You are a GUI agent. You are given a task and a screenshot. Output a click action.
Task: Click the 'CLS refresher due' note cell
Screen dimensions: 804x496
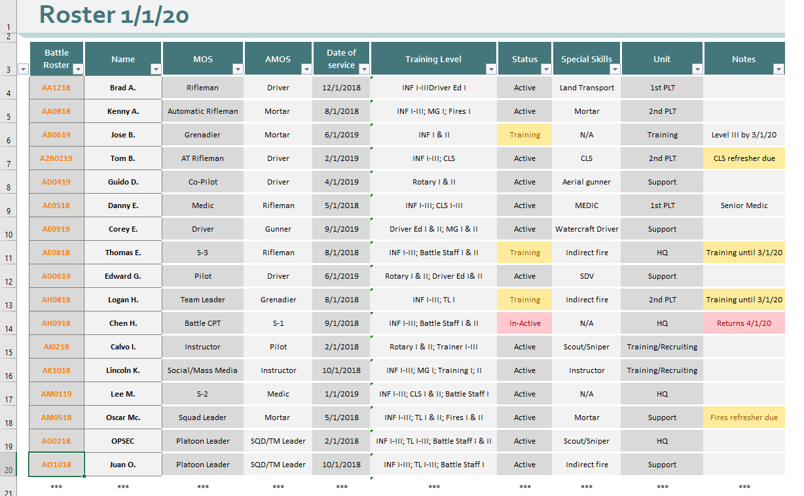coord(744,158)
